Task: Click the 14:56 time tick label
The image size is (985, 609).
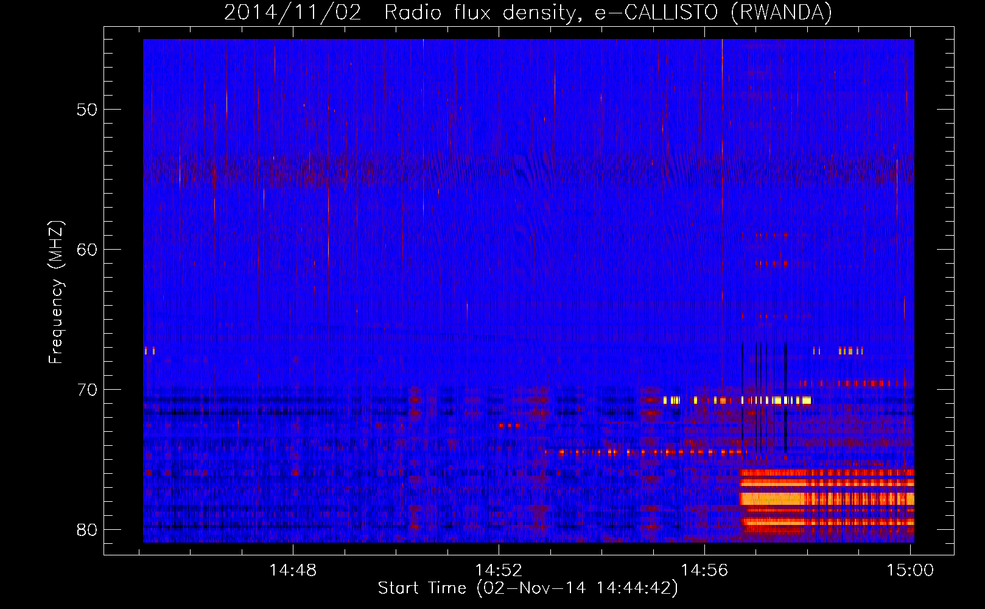Action: pos(704,571)
